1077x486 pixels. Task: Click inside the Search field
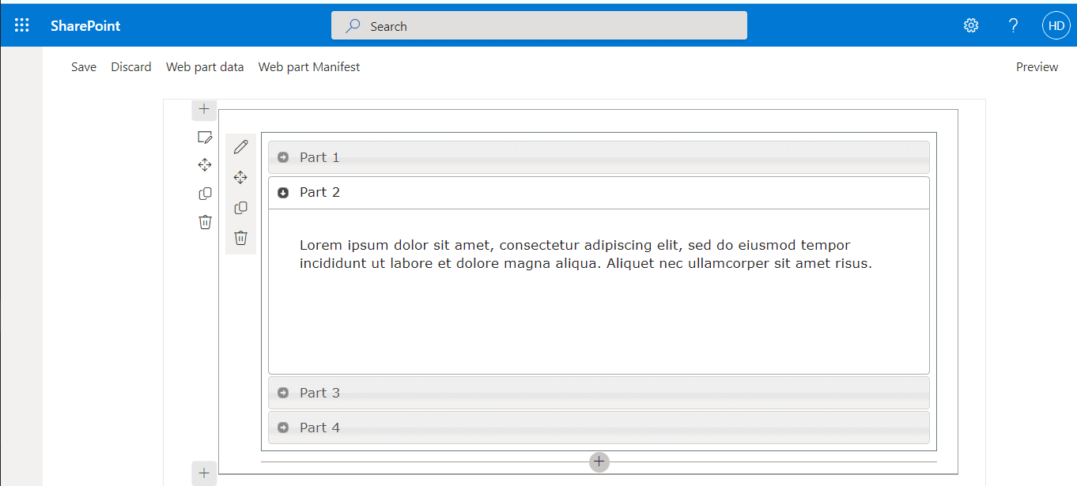click(x=538, y=25)
